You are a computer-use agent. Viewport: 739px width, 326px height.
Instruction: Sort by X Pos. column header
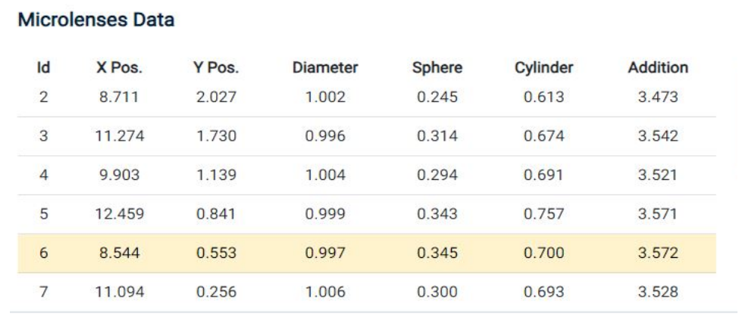point(119,68)
